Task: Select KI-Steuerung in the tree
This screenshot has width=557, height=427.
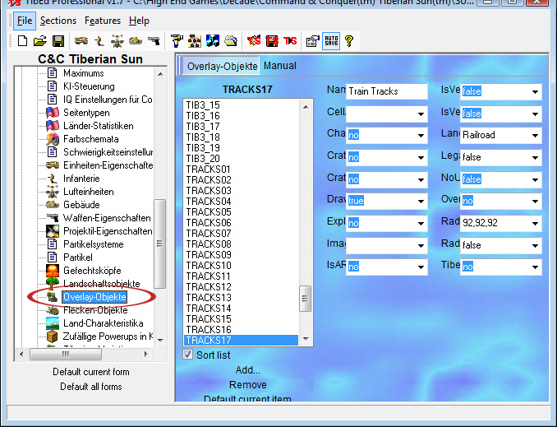Action: pyautogui.click(x=89, y=86)
